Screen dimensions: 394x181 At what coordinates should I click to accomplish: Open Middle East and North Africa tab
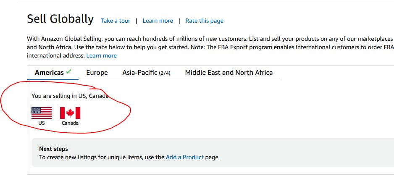(229, 73)
